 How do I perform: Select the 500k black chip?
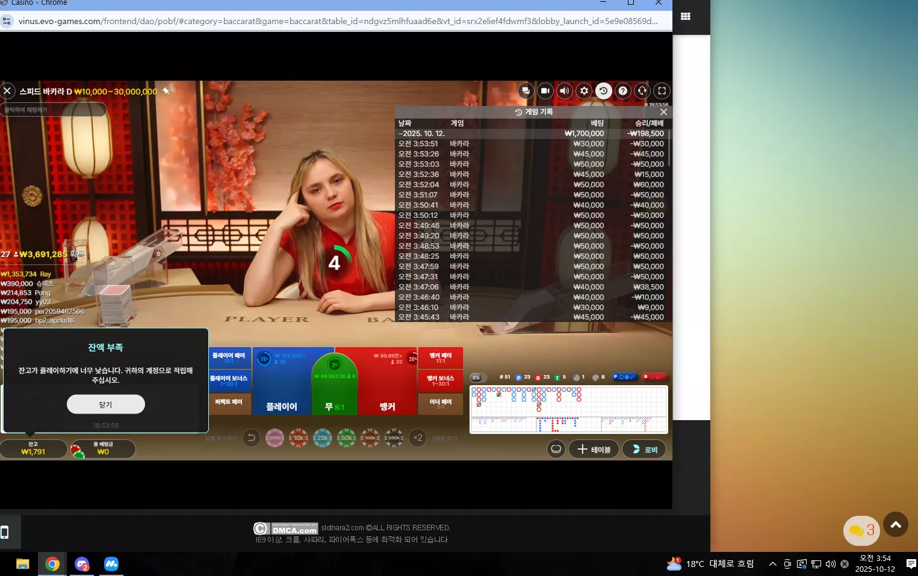(394, 438)
